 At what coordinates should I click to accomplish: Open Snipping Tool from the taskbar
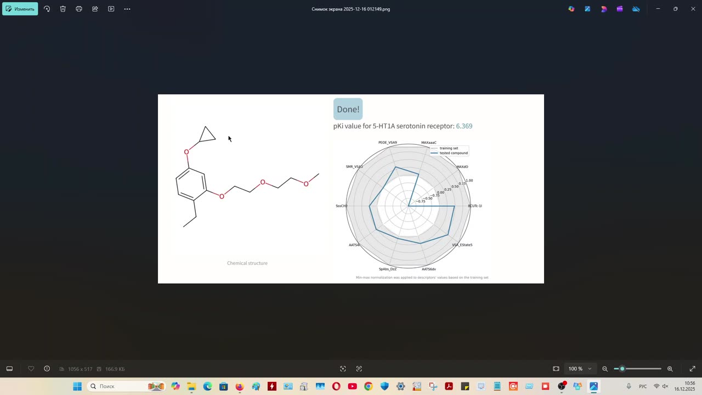tap(433, 386)
